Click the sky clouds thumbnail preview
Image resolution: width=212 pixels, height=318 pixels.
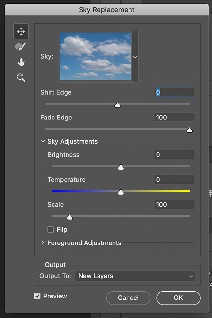point(95,56)
